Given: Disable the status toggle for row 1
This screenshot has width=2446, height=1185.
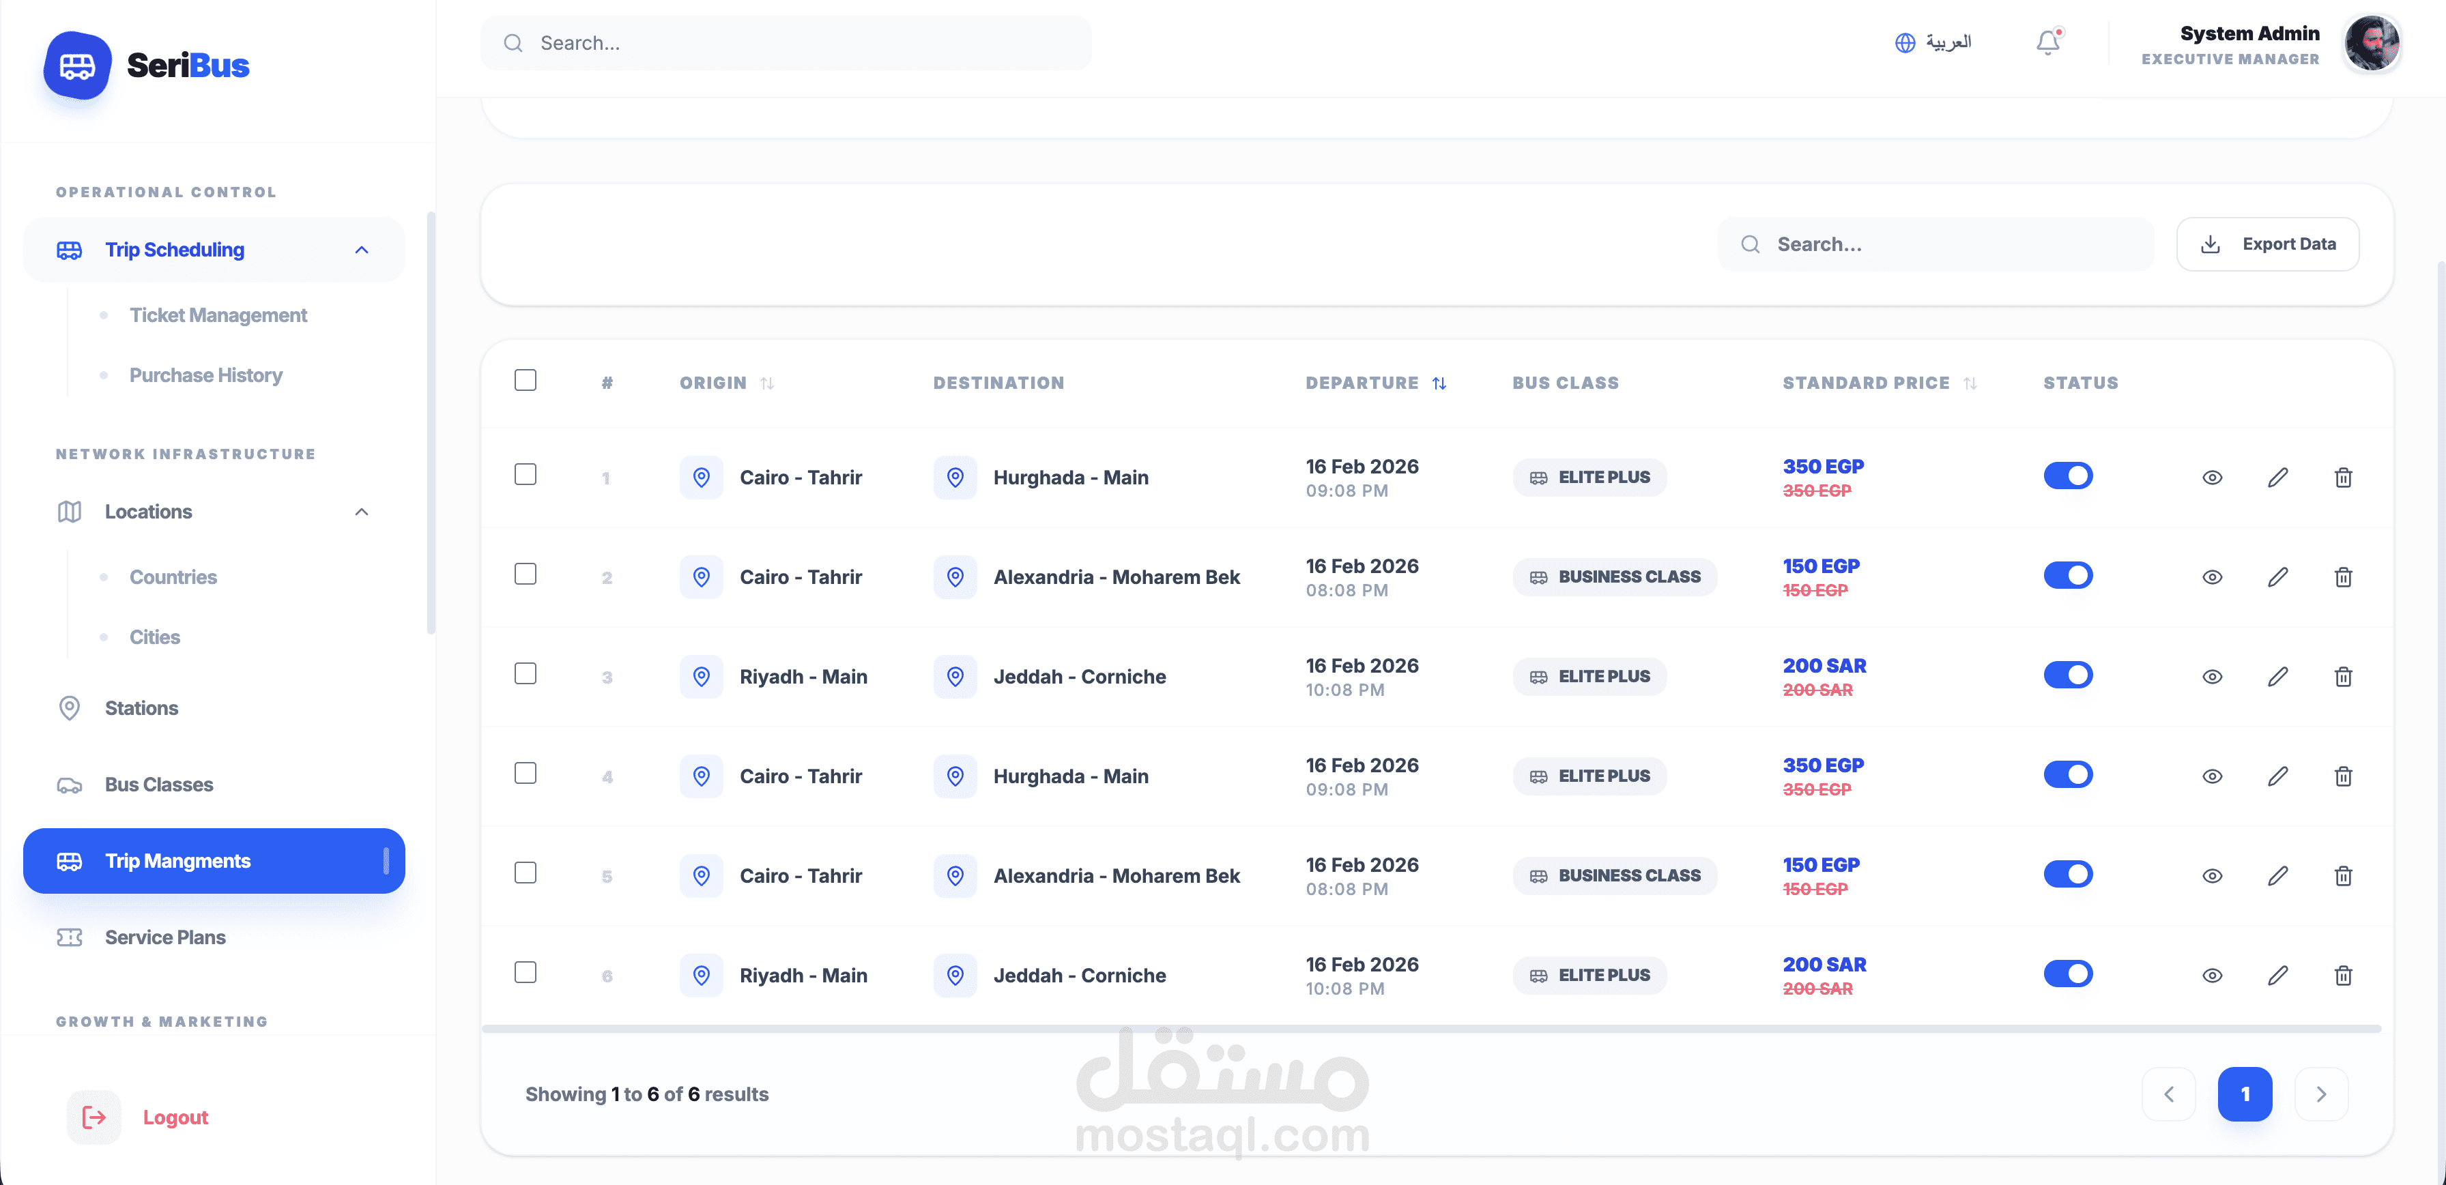Looking at the screenshot, I should [2068, 476].
